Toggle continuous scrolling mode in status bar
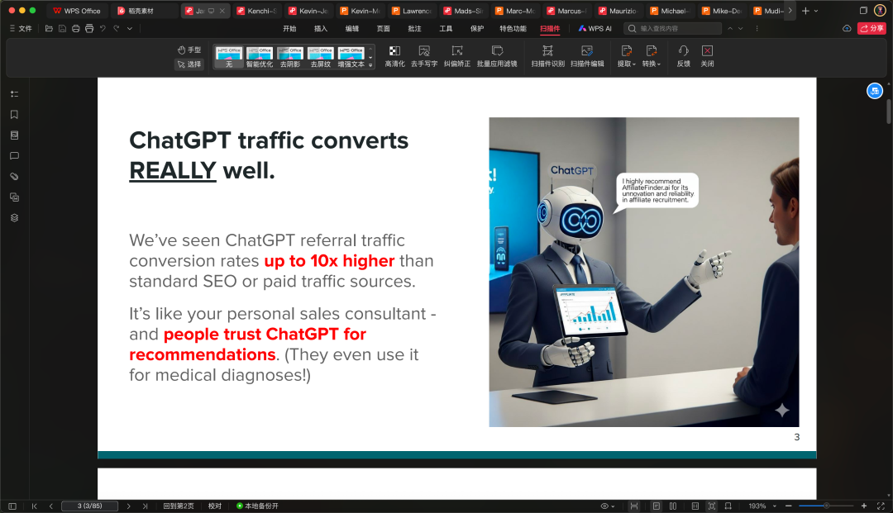 click(634, 506)
